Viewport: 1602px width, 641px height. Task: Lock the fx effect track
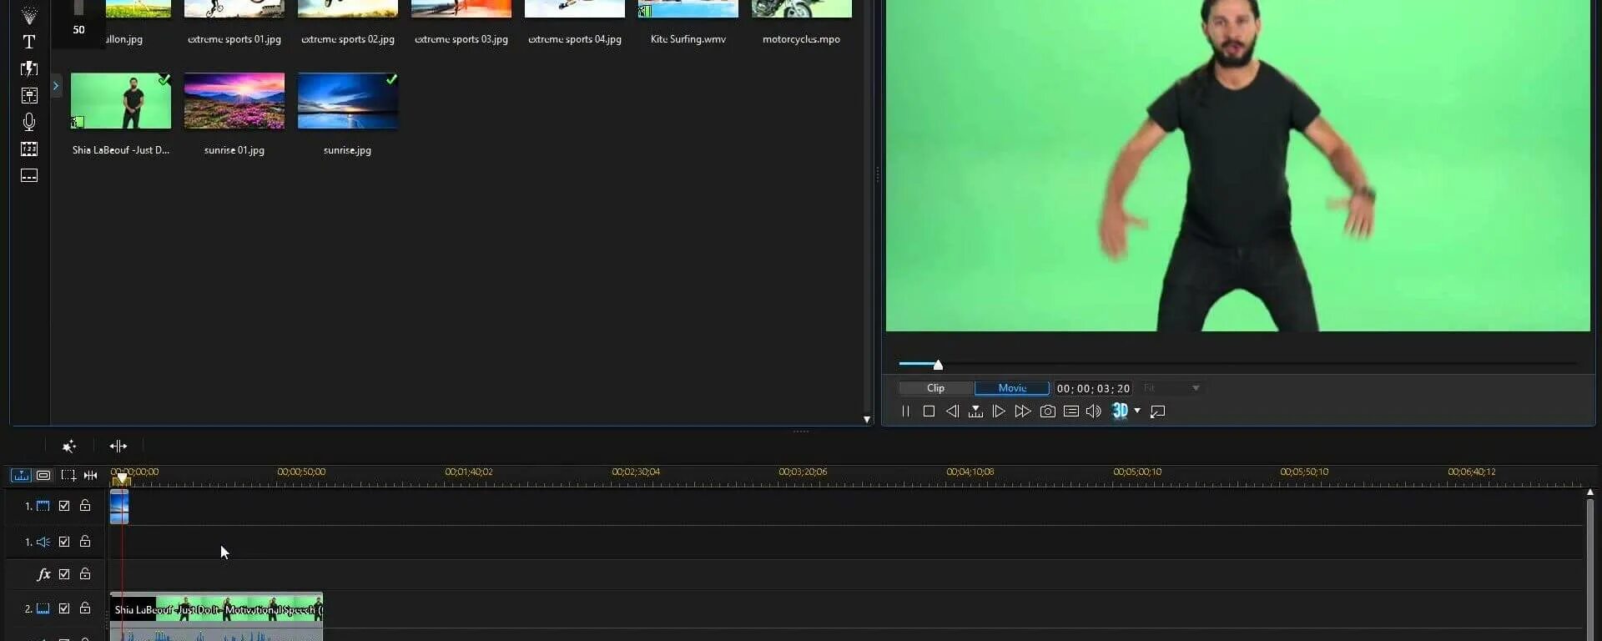click(85, 573)
